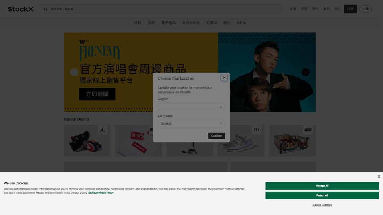Click the LEGO logo badge
This screenshot has height=215, width=383.
tap(308, 130)
